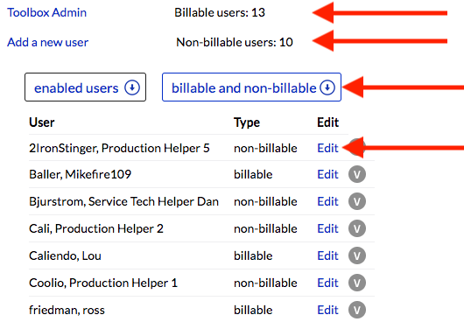The height and width of the screenshot is (322, 464).
Task: Click down-arrow icon in billable filter box
Action: click(327, 87)
